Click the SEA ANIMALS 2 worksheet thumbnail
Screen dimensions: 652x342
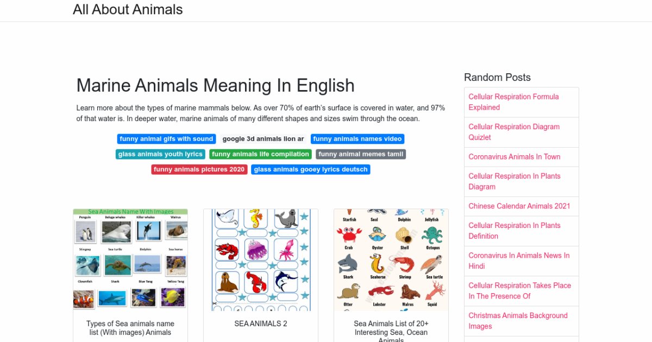[261, 260]
